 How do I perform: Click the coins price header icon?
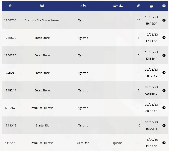pyautogui.click(x=139, y=6)
